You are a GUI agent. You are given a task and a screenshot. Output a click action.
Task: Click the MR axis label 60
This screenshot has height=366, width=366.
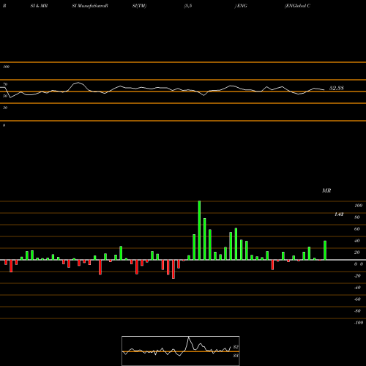coord(357,229)
